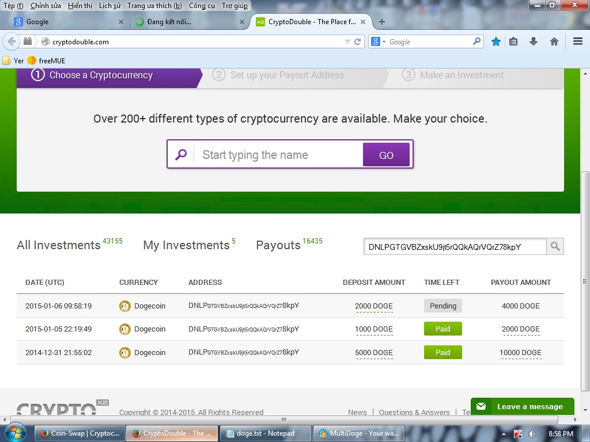Click the Kaspersky tray icon
The width and height of the screenshot is (590, 442).
point(518,434)
